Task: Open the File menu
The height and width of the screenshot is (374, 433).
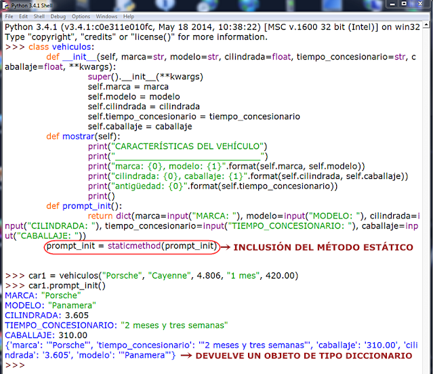Action: coord(9,16)
